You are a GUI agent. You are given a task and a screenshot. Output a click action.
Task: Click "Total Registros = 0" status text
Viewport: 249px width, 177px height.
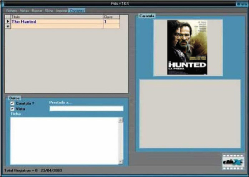[21, 170]
